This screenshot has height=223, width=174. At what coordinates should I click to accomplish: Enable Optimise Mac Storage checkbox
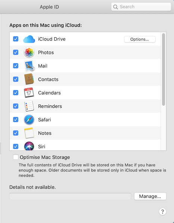(16, 157)
